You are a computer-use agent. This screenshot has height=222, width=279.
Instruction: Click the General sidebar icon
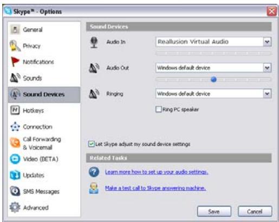tap(15, 29)
